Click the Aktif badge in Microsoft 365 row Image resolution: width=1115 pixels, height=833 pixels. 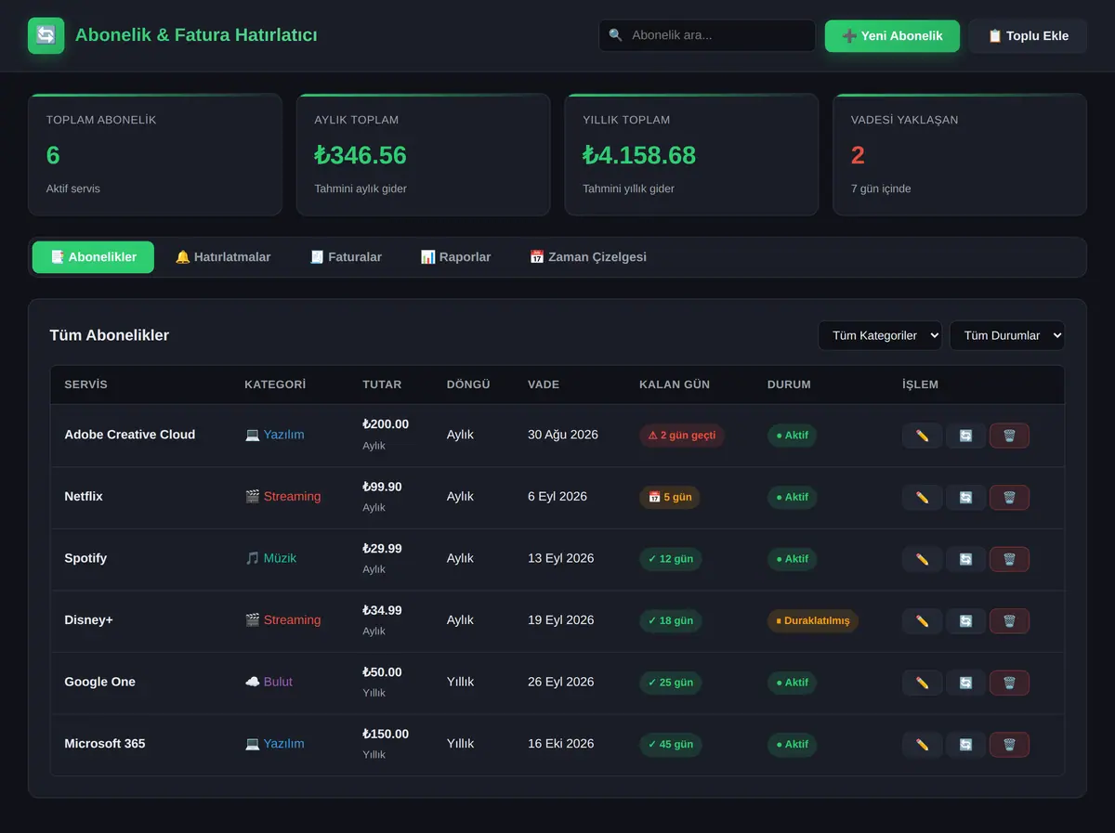click(x=793, y=745)
